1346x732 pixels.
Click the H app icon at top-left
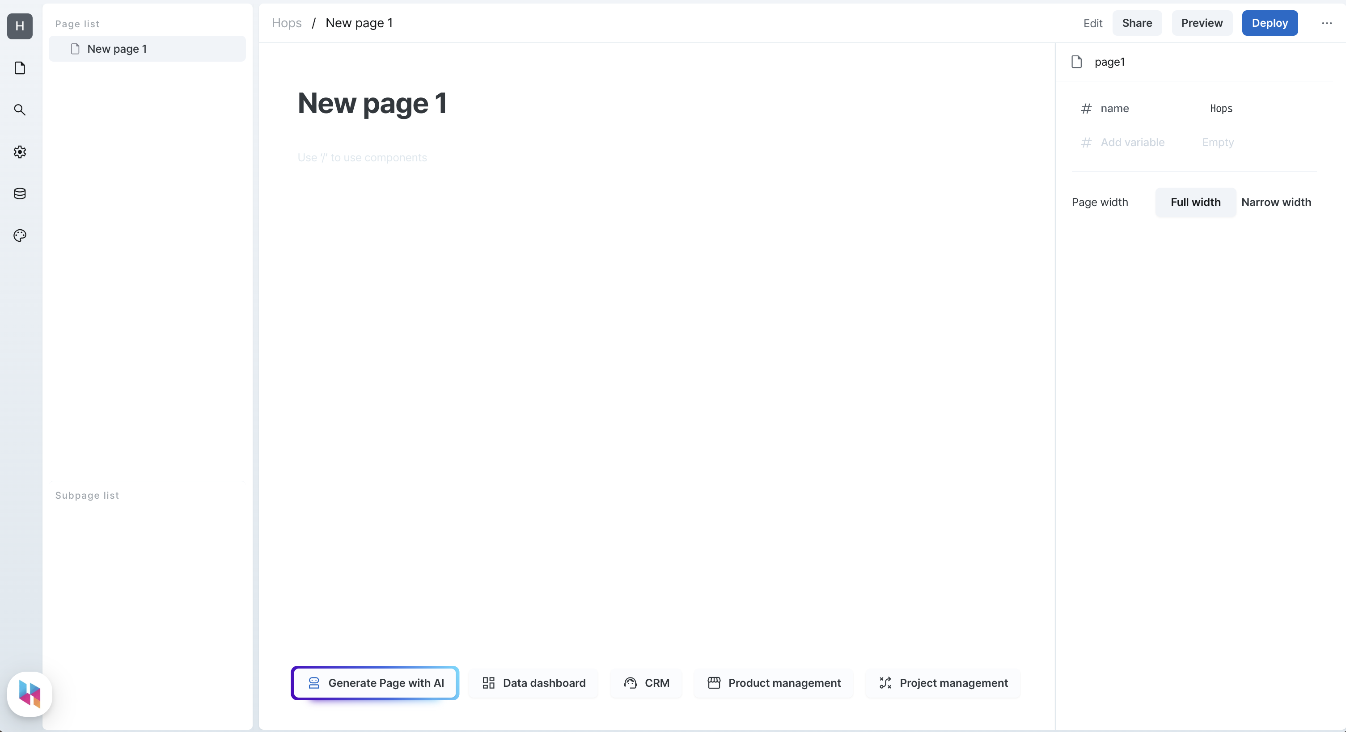[20, 25]
